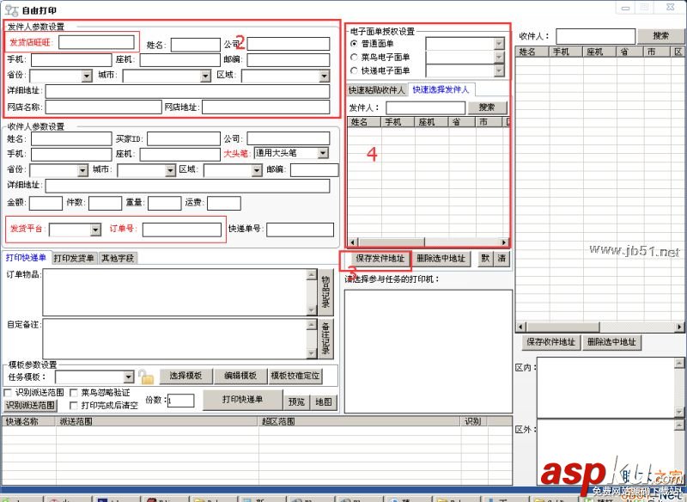Viewport: 687px width, 502px height.
Task: Switch to 打印快递单 tab
Action: coord(27,258)
